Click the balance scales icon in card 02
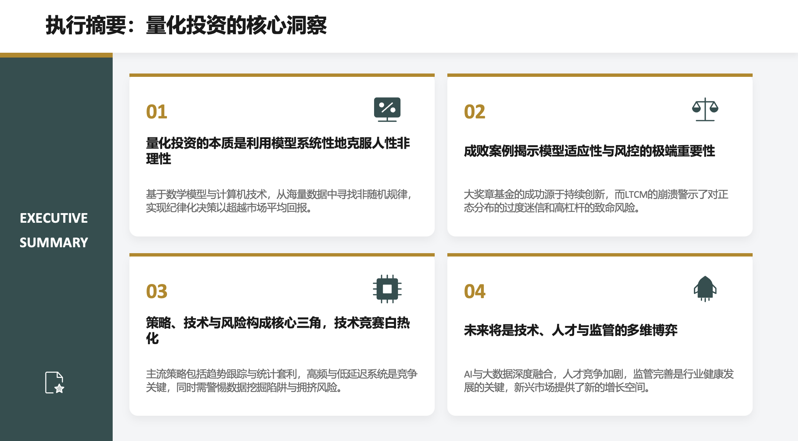 (705, 110)
